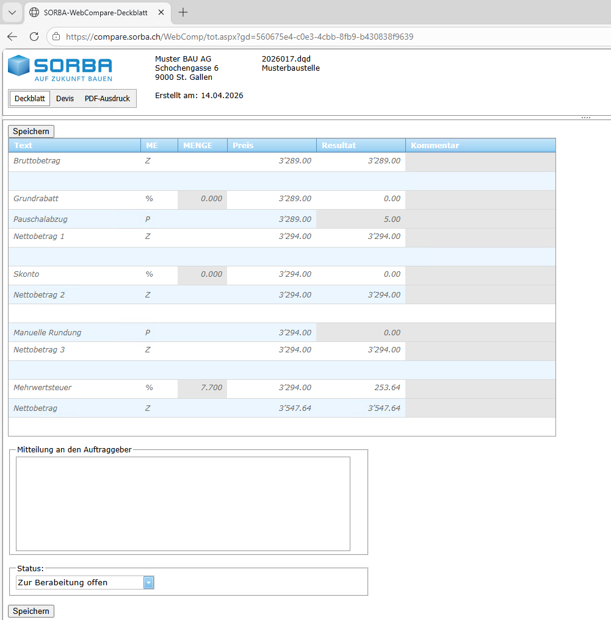Click Mehrwertsteuer comment field

click(x=480, y=388)
